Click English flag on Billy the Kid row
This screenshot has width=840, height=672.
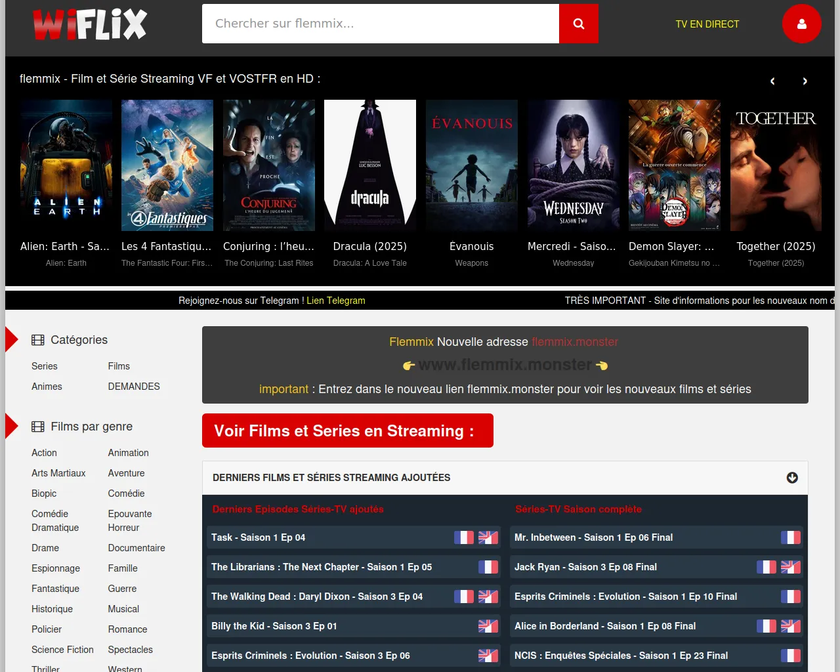488,626
